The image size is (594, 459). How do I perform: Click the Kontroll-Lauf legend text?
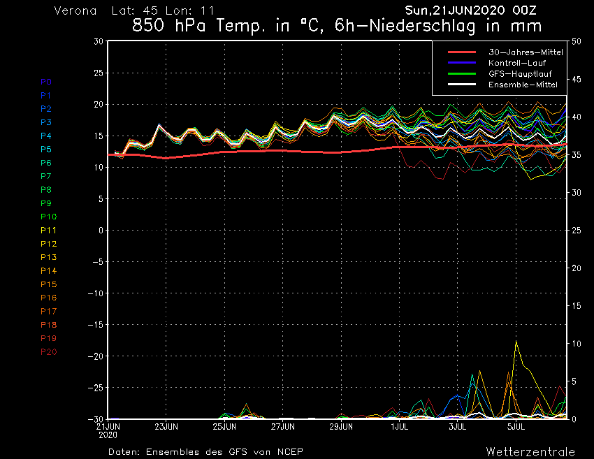[516, 63]
